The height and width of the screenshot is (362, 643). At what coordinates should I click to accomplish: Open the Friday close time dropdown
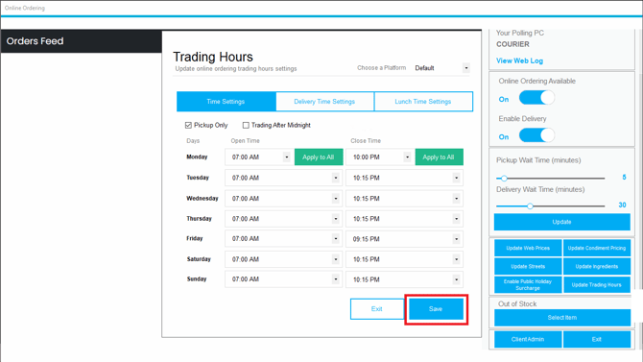(456, 239)
